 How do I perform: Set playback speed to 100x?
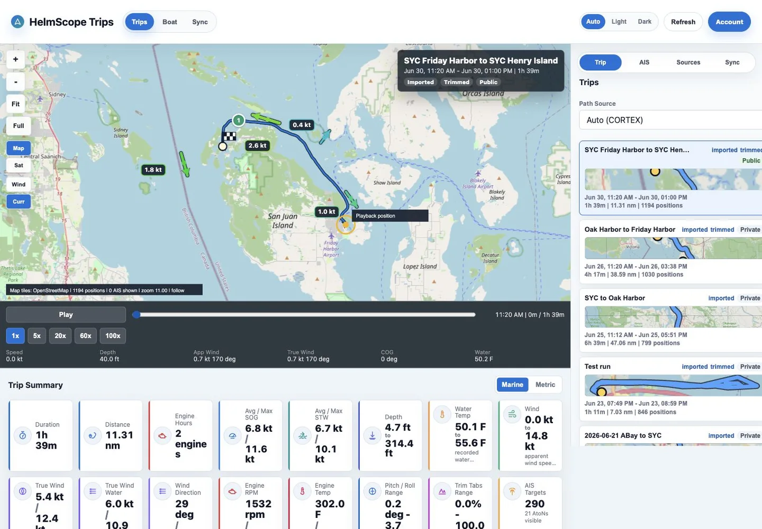113,335
